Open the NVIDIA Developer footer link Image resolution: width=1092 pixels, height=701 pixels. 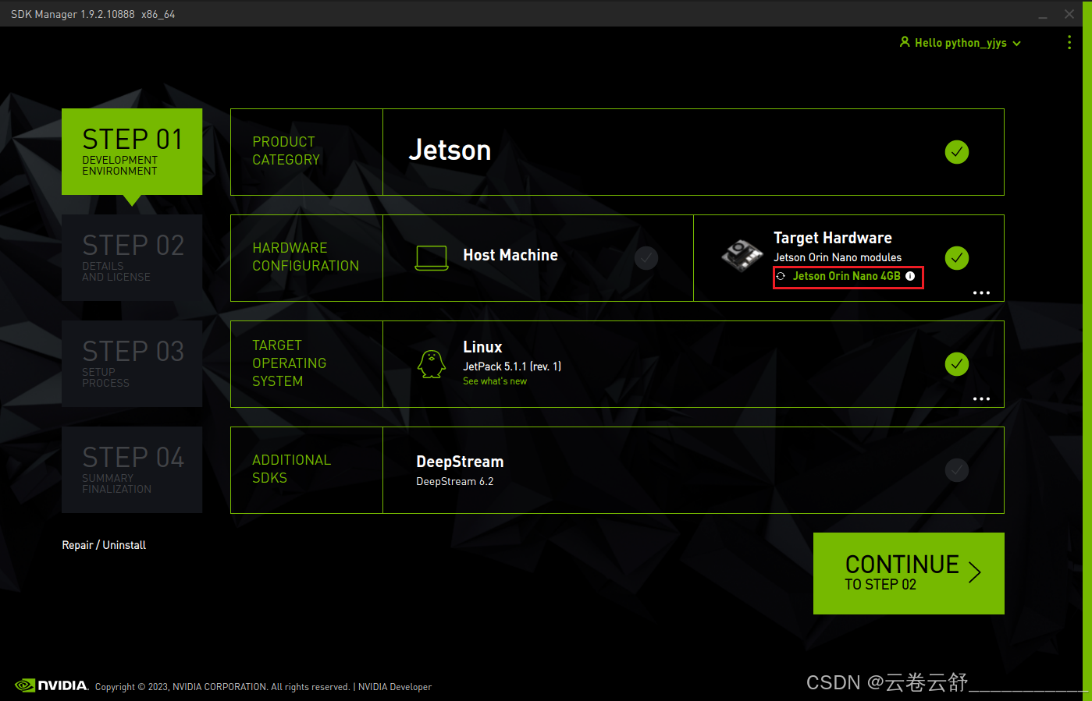(x=395, y=687)
